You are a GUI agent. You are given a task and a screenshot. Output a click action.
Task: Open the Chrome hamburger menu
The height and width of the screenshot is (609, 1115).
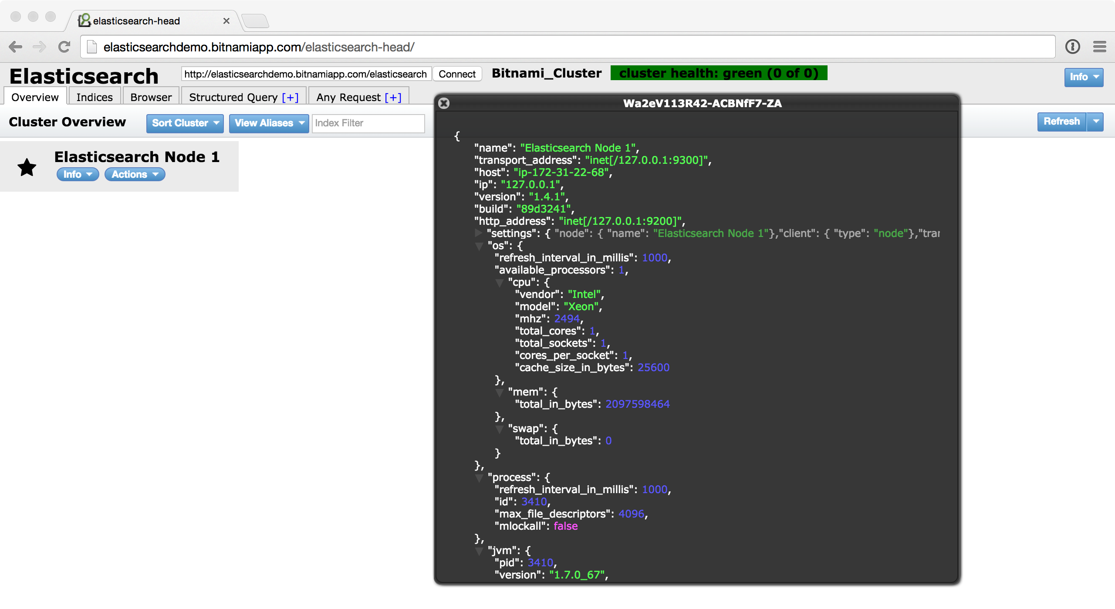tap(1099, 47)
